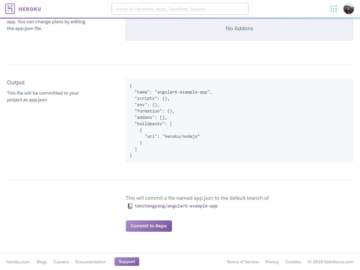
Task: Click the Heroku logo icon
Action: coord(10,9)
